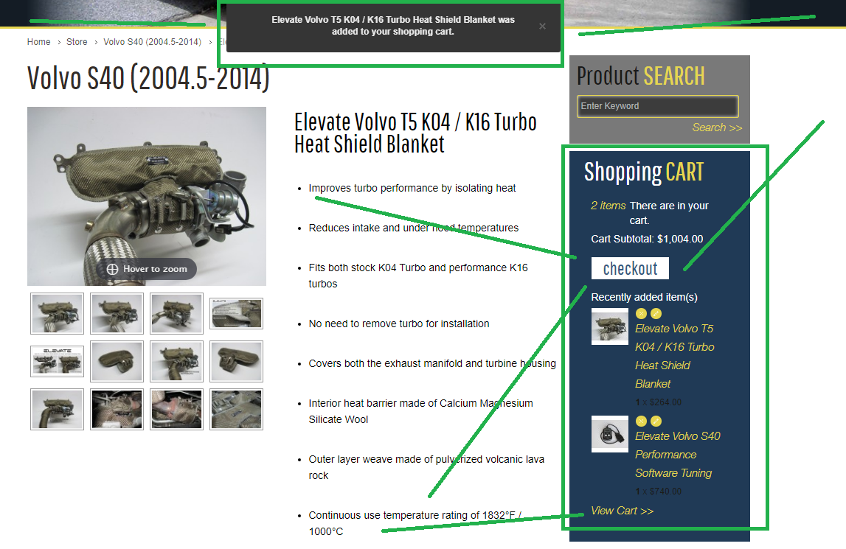Go to Home in the breadcrumb
This screenshot has height=549, width=846.
click(39, 42)
